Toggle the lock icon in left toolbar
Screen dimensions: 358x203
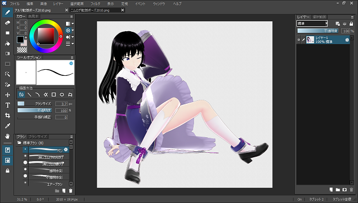7,171
